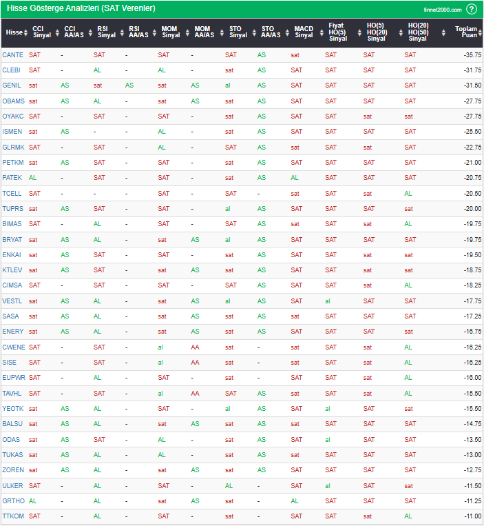Image resolution: width=484 pixels, height=526 pixels.
Task: Click sort arrows beside CCI Sinyal header
Action: tap(56, 32)
